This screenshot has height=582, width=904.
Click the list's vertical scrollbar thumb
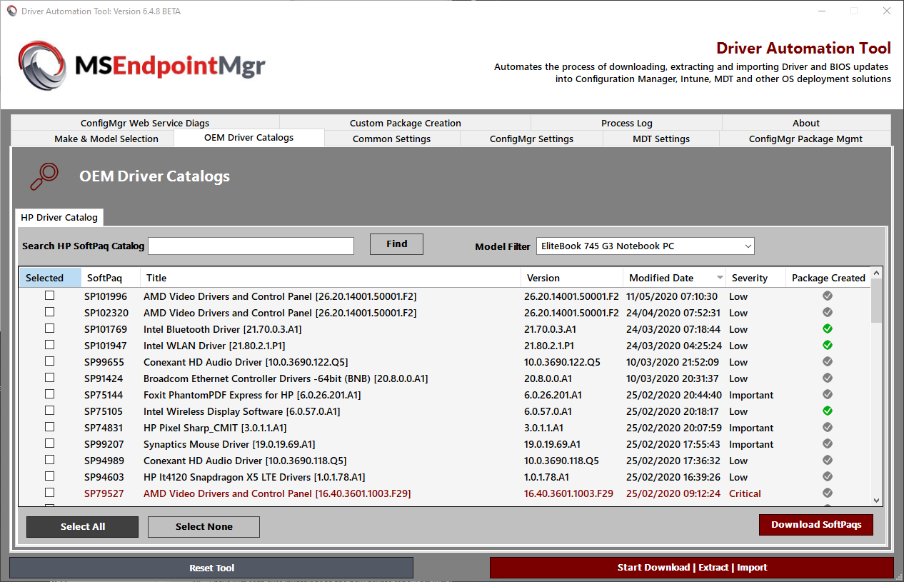877,301
